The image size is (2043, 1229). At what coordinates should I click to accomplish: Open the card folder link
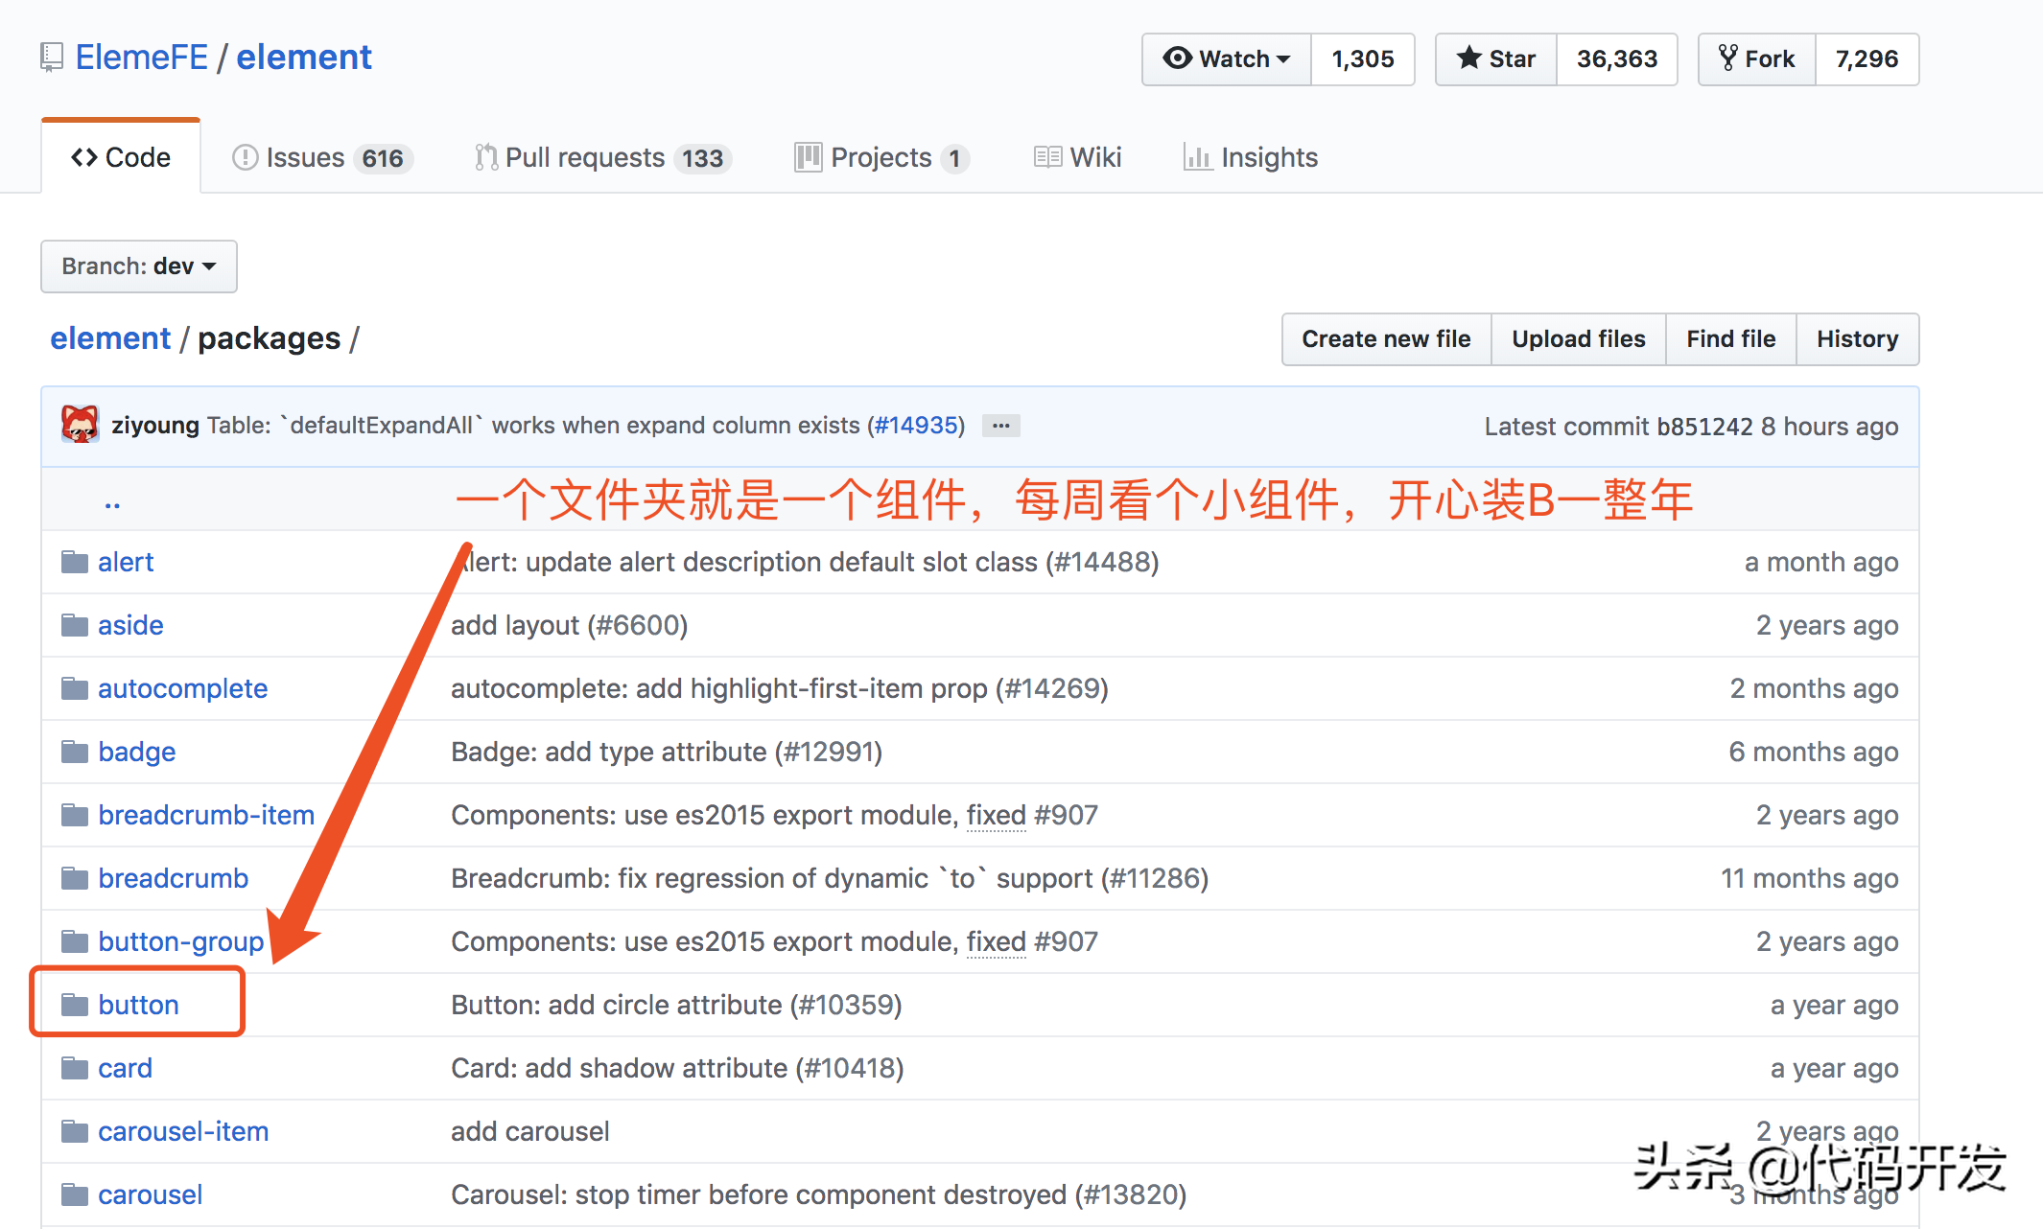click(126, 1068)
